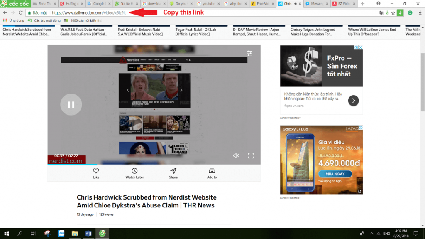
Task: Open video player settings sliders icon
Action: (x=249, y=53)
